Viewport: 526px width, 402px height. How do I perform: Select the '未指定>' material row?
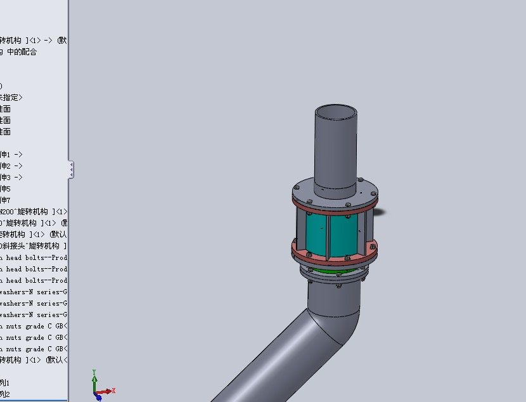[11, 97]
